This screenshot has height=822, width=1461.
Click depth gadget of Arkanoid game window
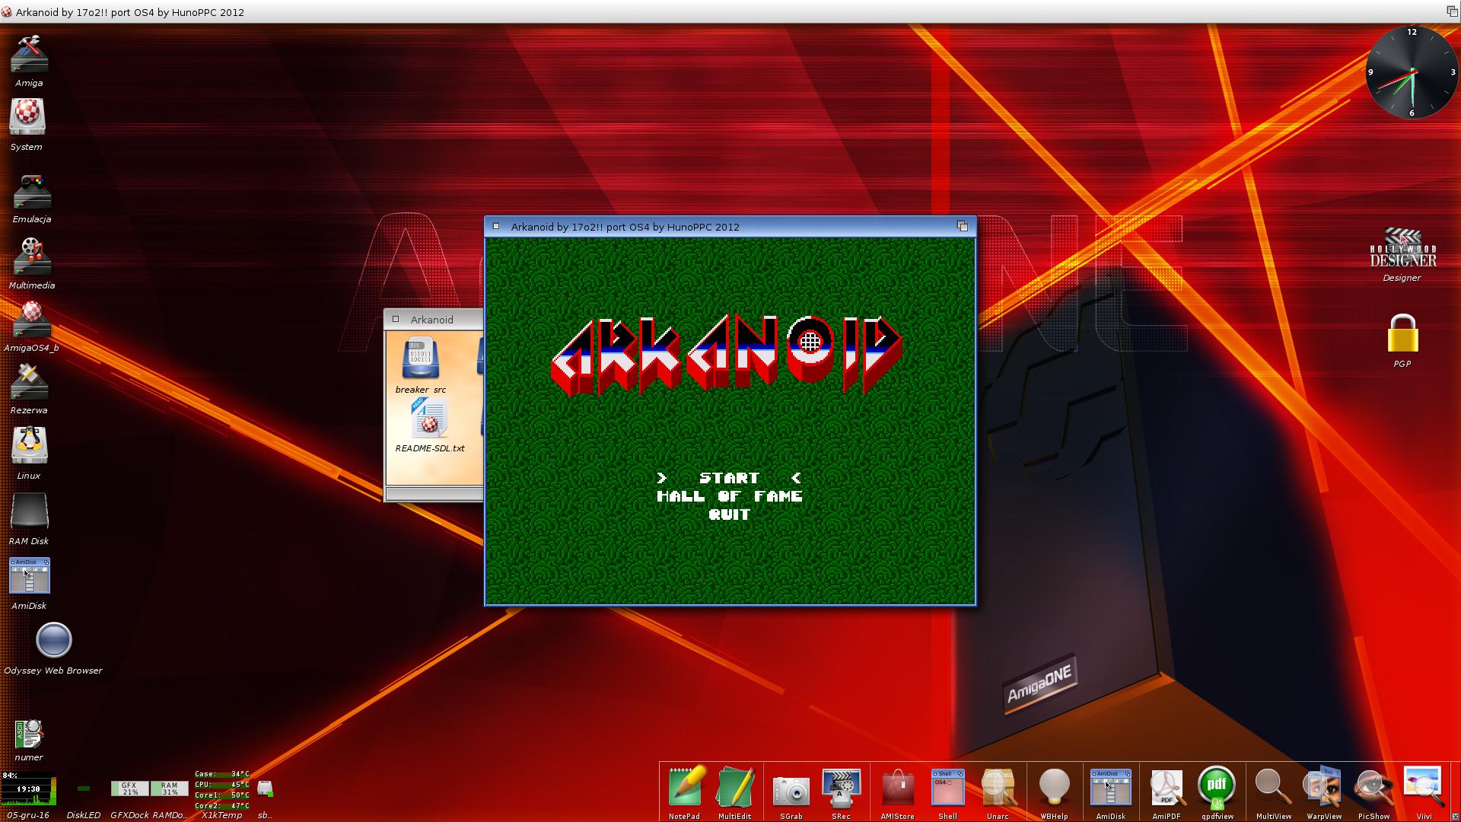point(963,226)
